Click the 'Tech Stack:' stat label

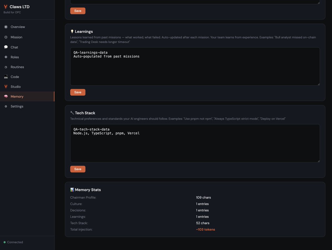click(x=79, y=223)
